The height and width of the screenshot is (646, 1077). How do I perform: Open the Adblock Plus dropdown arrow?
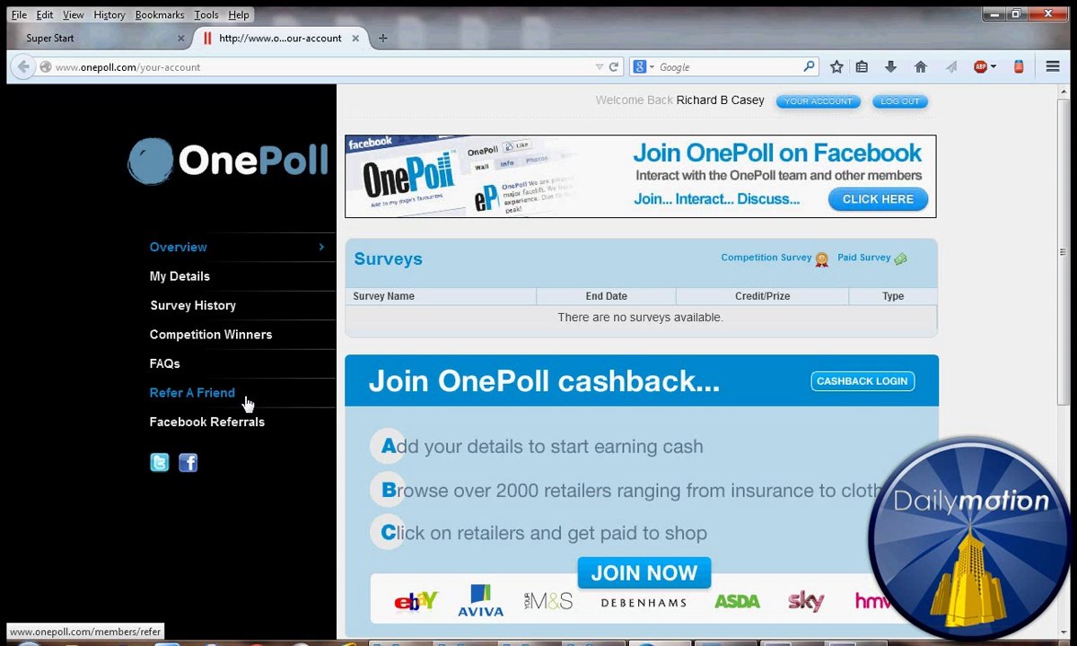tap(994, 67)
